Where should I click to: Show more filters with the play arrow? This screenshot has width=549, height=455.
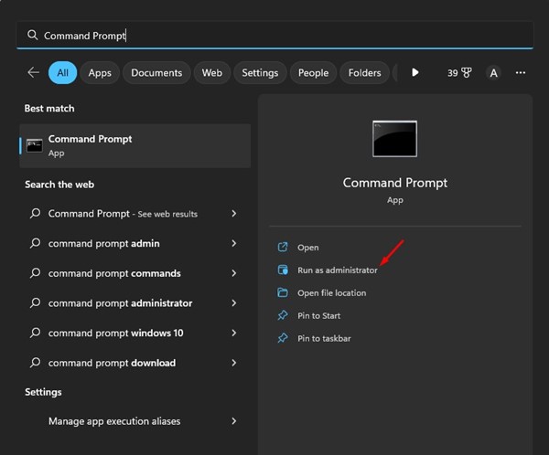pyautogui.click(x=414, y=72)
